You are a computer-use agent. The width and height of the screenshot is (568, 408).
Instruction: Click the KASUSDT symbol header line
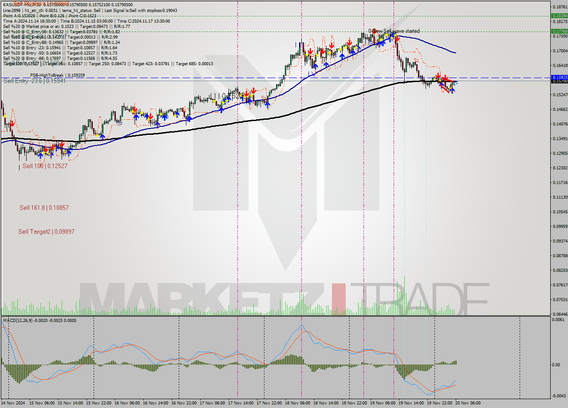(67, 5)
